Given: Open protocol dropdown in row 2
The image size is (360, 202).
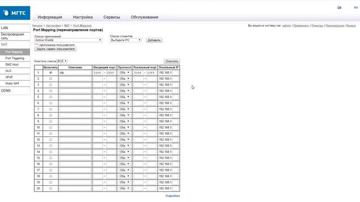Looking at the screenshot, I should (x=124, y=79).
